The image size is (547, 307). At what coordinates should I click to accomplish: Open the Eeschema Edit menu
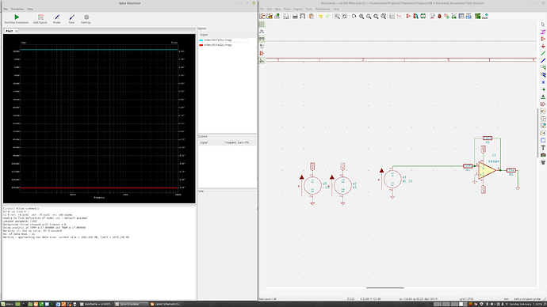pos(270,9)
